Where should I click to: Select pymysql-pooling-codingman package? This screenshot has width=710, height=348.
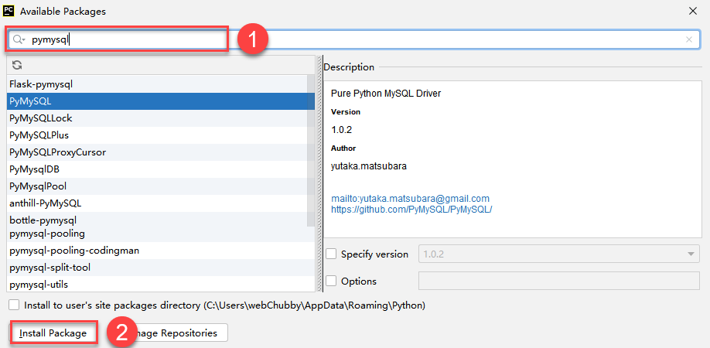click(x=161, y=251)
